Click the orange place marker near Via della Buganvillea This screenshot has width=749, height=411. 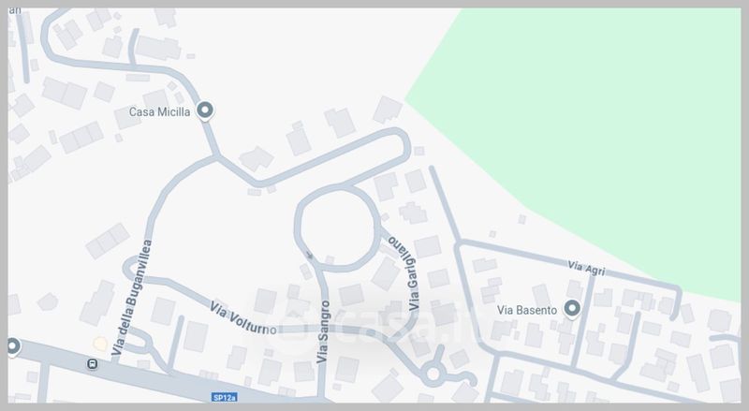100,344
